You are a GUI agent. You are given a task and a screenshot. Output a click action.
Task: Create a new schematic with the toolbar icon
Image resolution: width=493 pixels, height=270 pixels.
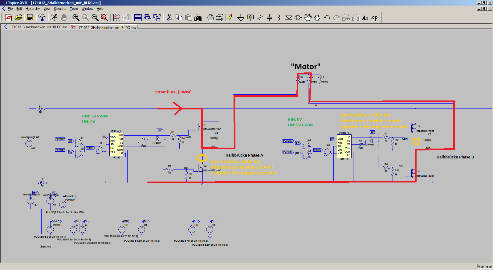point(9,18)
